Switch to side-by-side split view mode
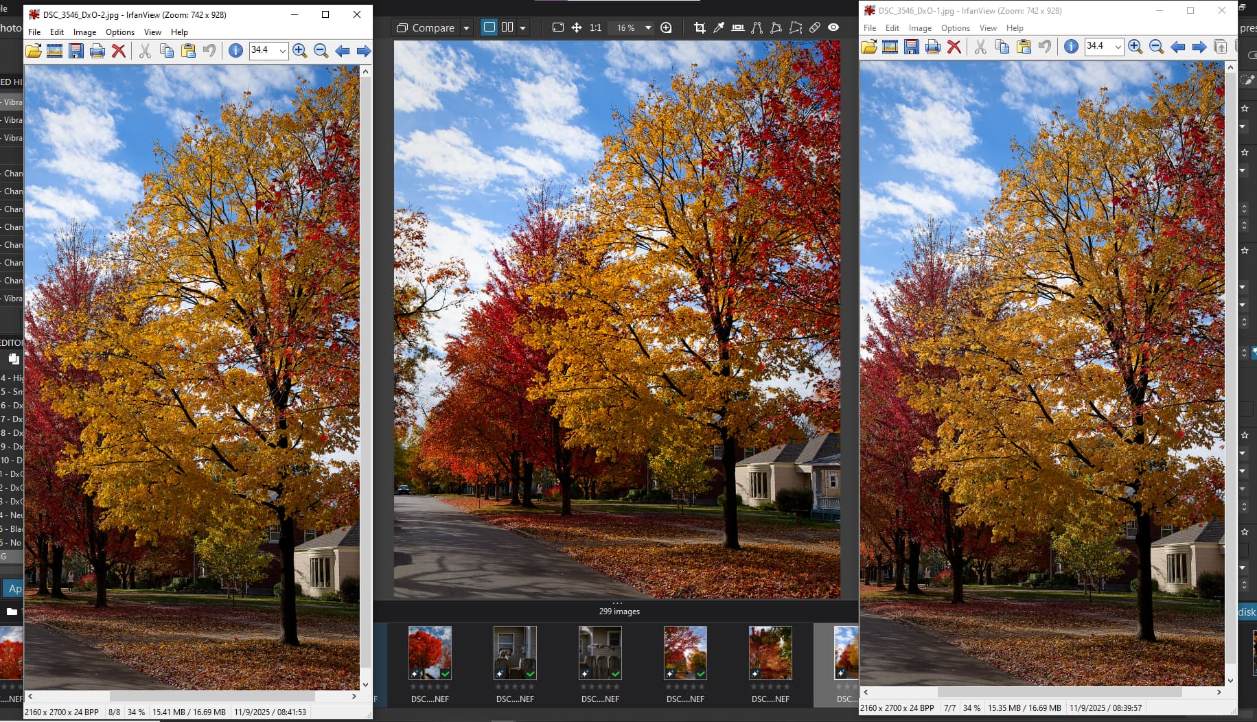The width and height of the screenshot is (1257, 722). coord(507,27)
